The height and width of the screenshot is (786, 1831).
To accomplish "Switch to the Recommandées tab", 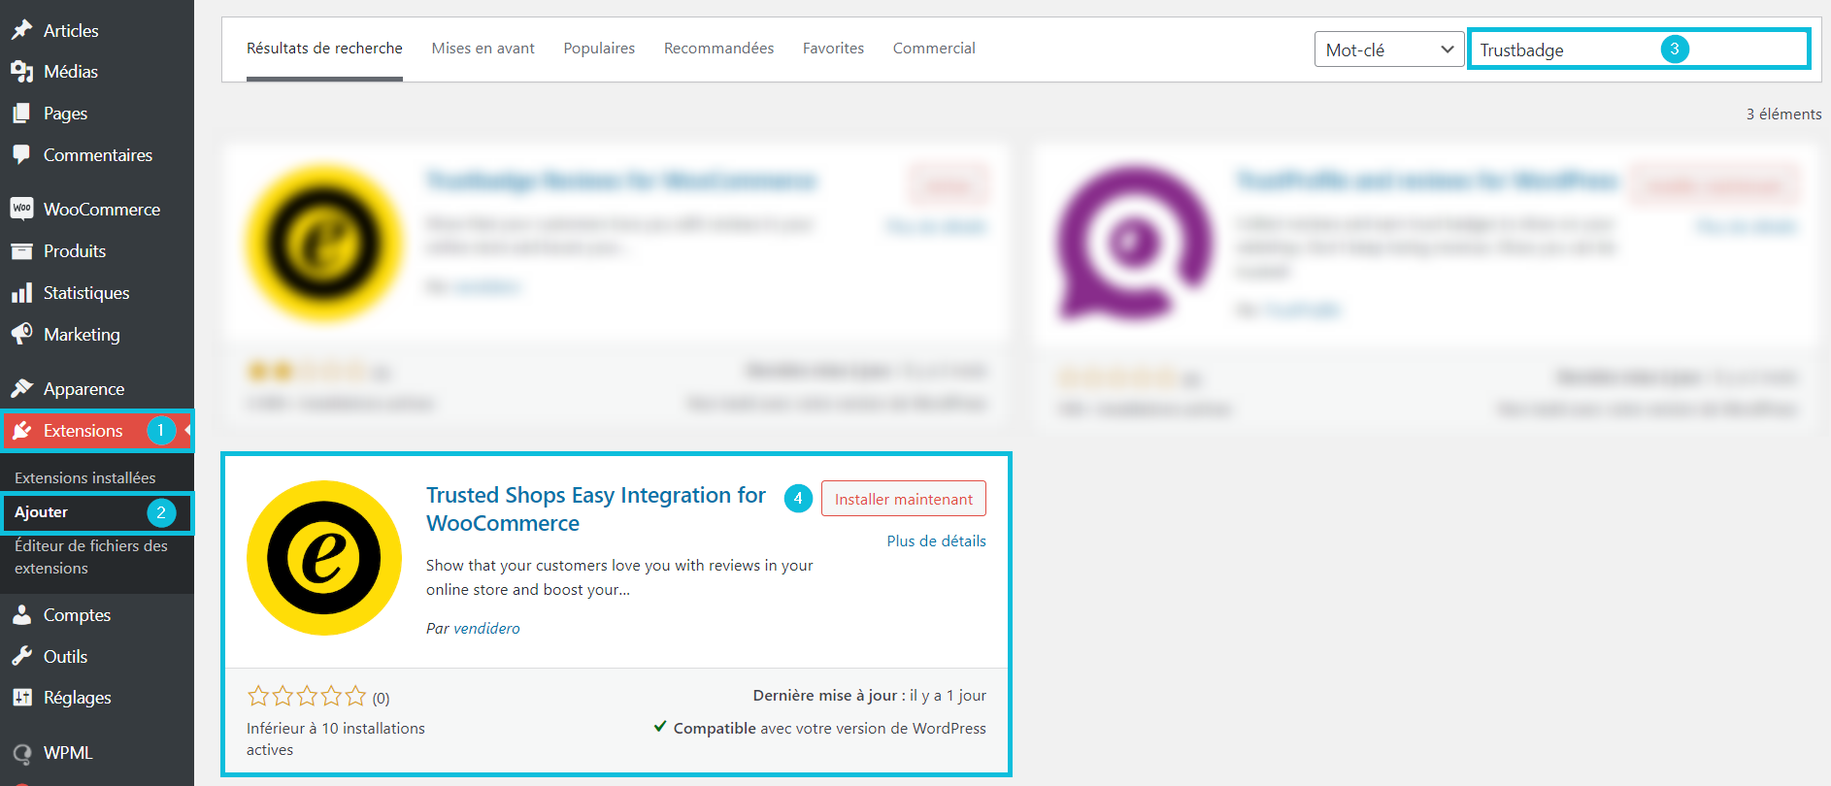I will [718, 49].
